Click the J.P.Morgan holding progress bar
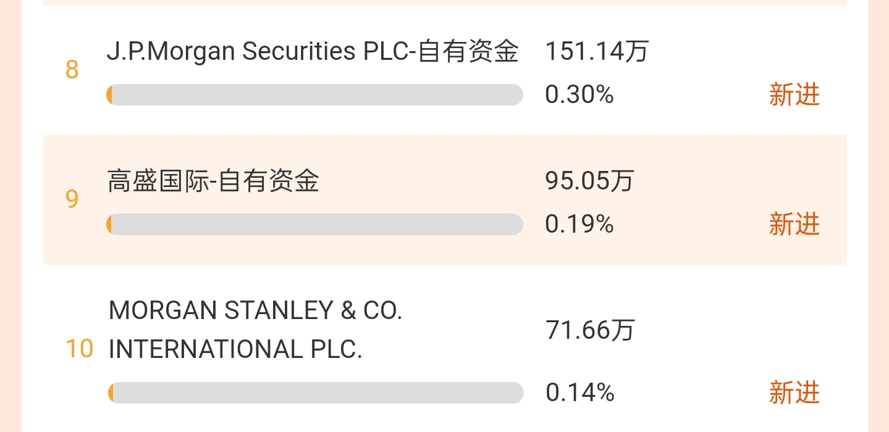889x432 pixels. (315, 95)
